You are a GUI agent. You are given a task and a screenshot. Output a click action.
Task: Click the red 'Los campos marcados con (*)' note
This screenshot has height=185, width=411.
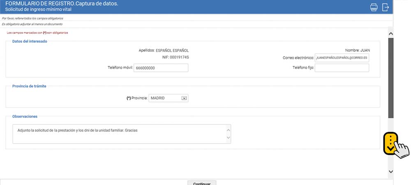(x=37, y=33)
